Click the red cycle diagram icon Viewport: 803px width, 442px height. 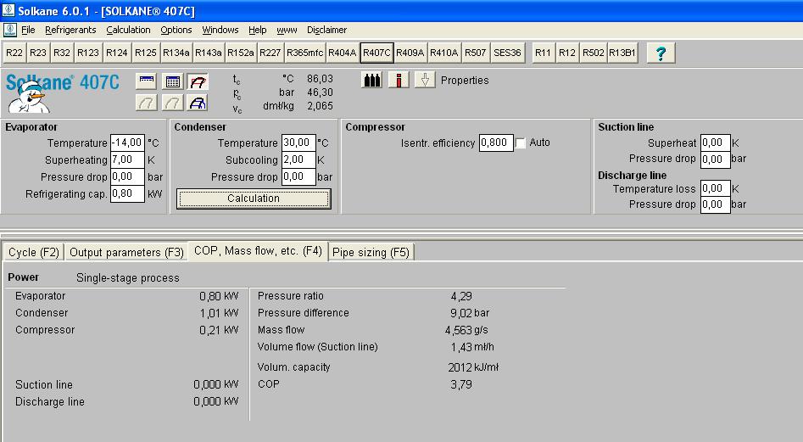(198, 81)
